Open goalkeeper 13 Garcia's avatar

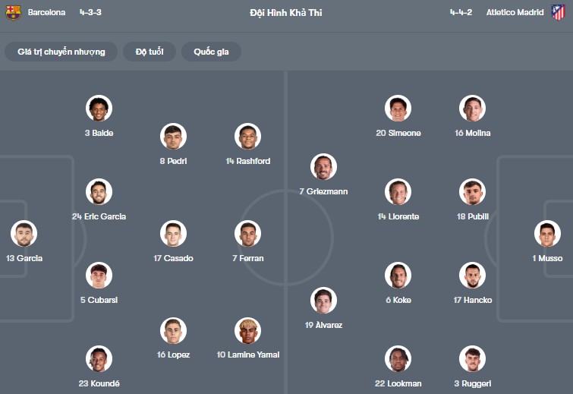(x=24, y=234)
